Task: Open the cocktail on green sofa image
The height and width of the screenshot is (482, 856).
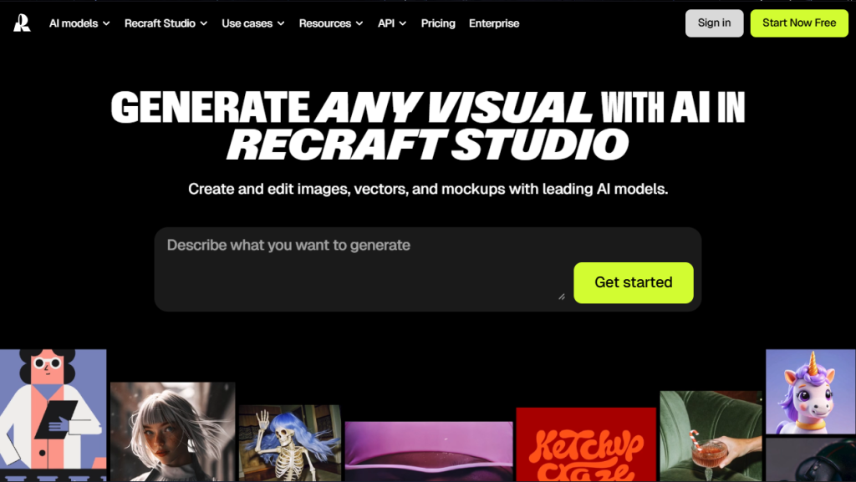Action: [x=711, y=436]
